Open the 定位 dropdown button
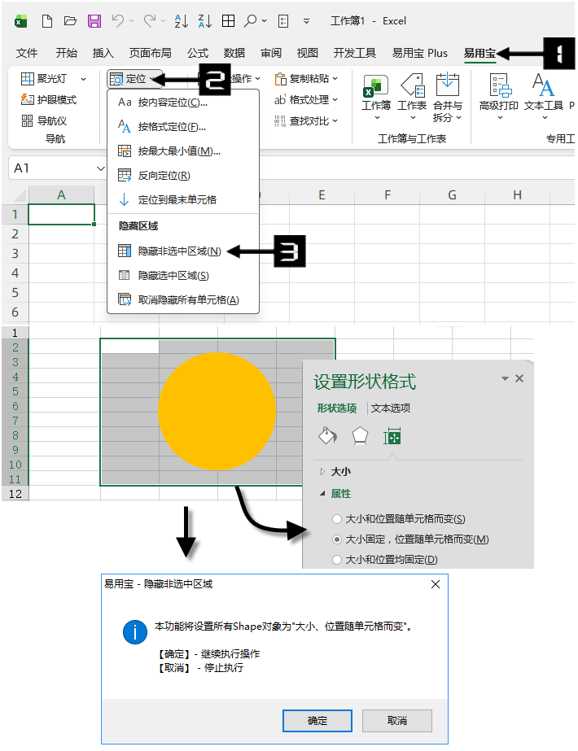This screenshot has width=578, height=751. click(134, 79)
